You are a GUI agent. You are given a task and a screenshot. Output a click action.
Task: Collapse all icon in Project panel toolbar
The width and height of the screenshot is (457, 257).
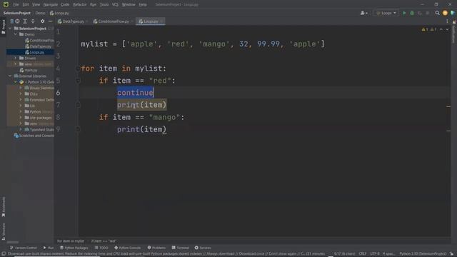tap(33, 21)
